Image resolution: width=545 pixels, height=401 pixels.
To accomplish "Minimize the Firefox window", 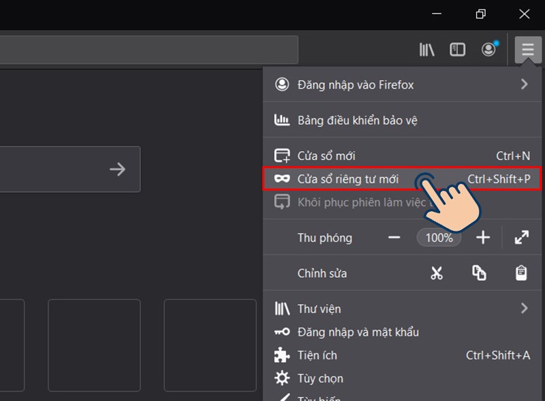I will [x=437, y=14].
